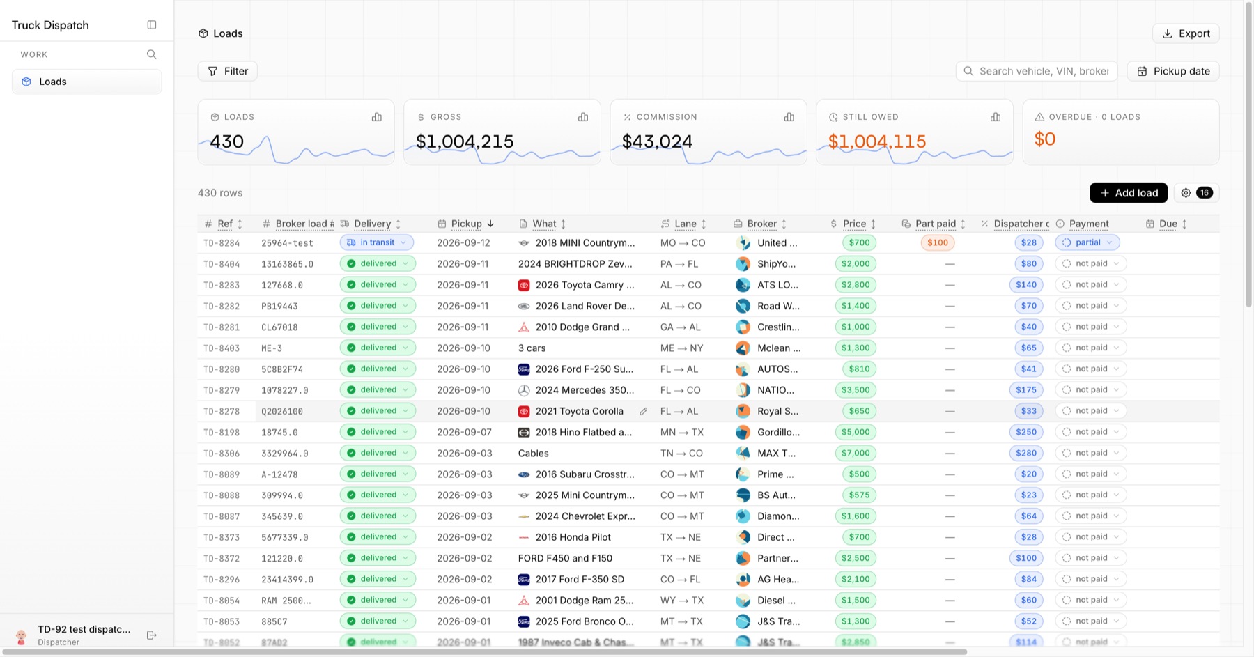1254x657 pixels.
Task: Open chart icon on Gross card
Action: [x=583, y=117]
